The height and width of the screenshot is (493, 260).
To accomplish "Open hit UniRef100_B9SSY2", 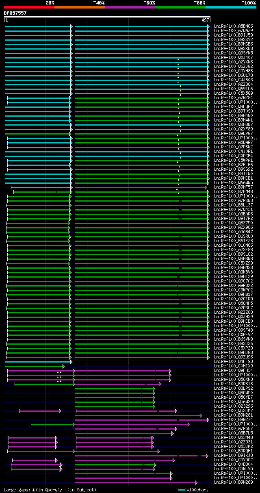I will [233, 39].
